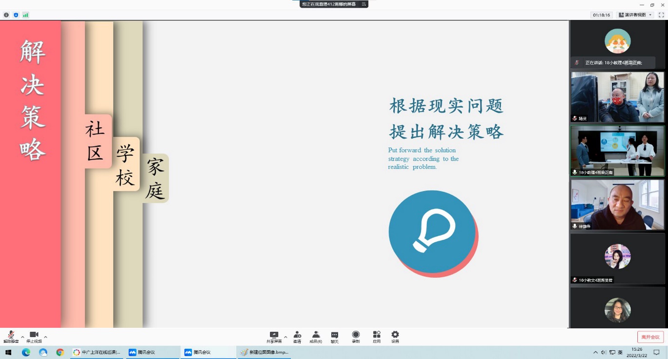Click the meeting info icon

coord(6,15)
